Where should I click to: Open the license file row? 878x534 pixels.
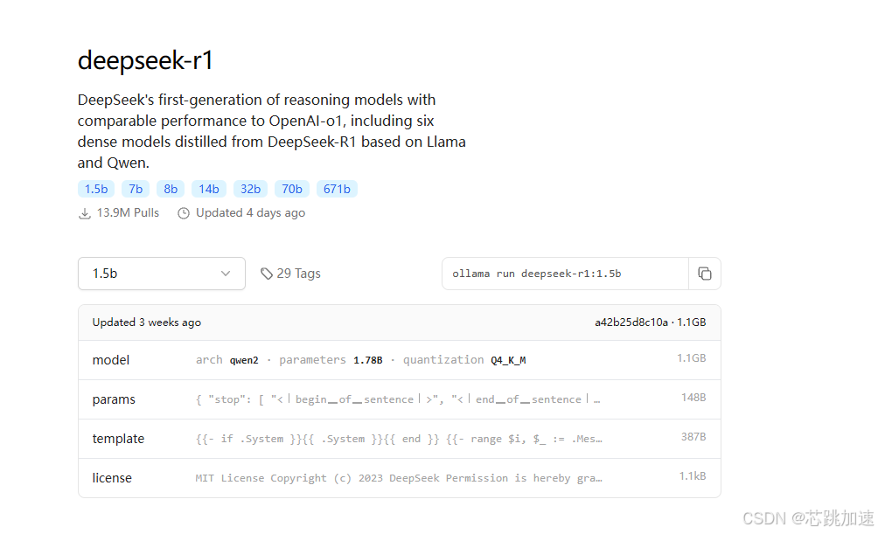(400, 478)
